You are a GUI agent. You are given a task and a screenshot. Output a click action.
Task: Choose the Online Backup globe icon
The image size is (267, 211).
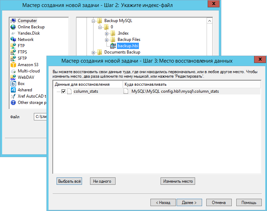(x=13, y=27)
